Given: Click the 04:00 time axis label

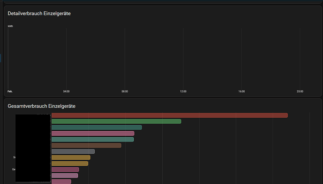Looking at the screenshot, I should pyautogui.click(x=66, y=92).
